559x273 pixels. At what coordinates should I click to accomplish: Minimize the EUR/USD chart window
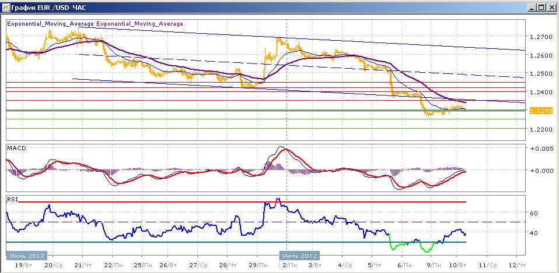(533, 7)
